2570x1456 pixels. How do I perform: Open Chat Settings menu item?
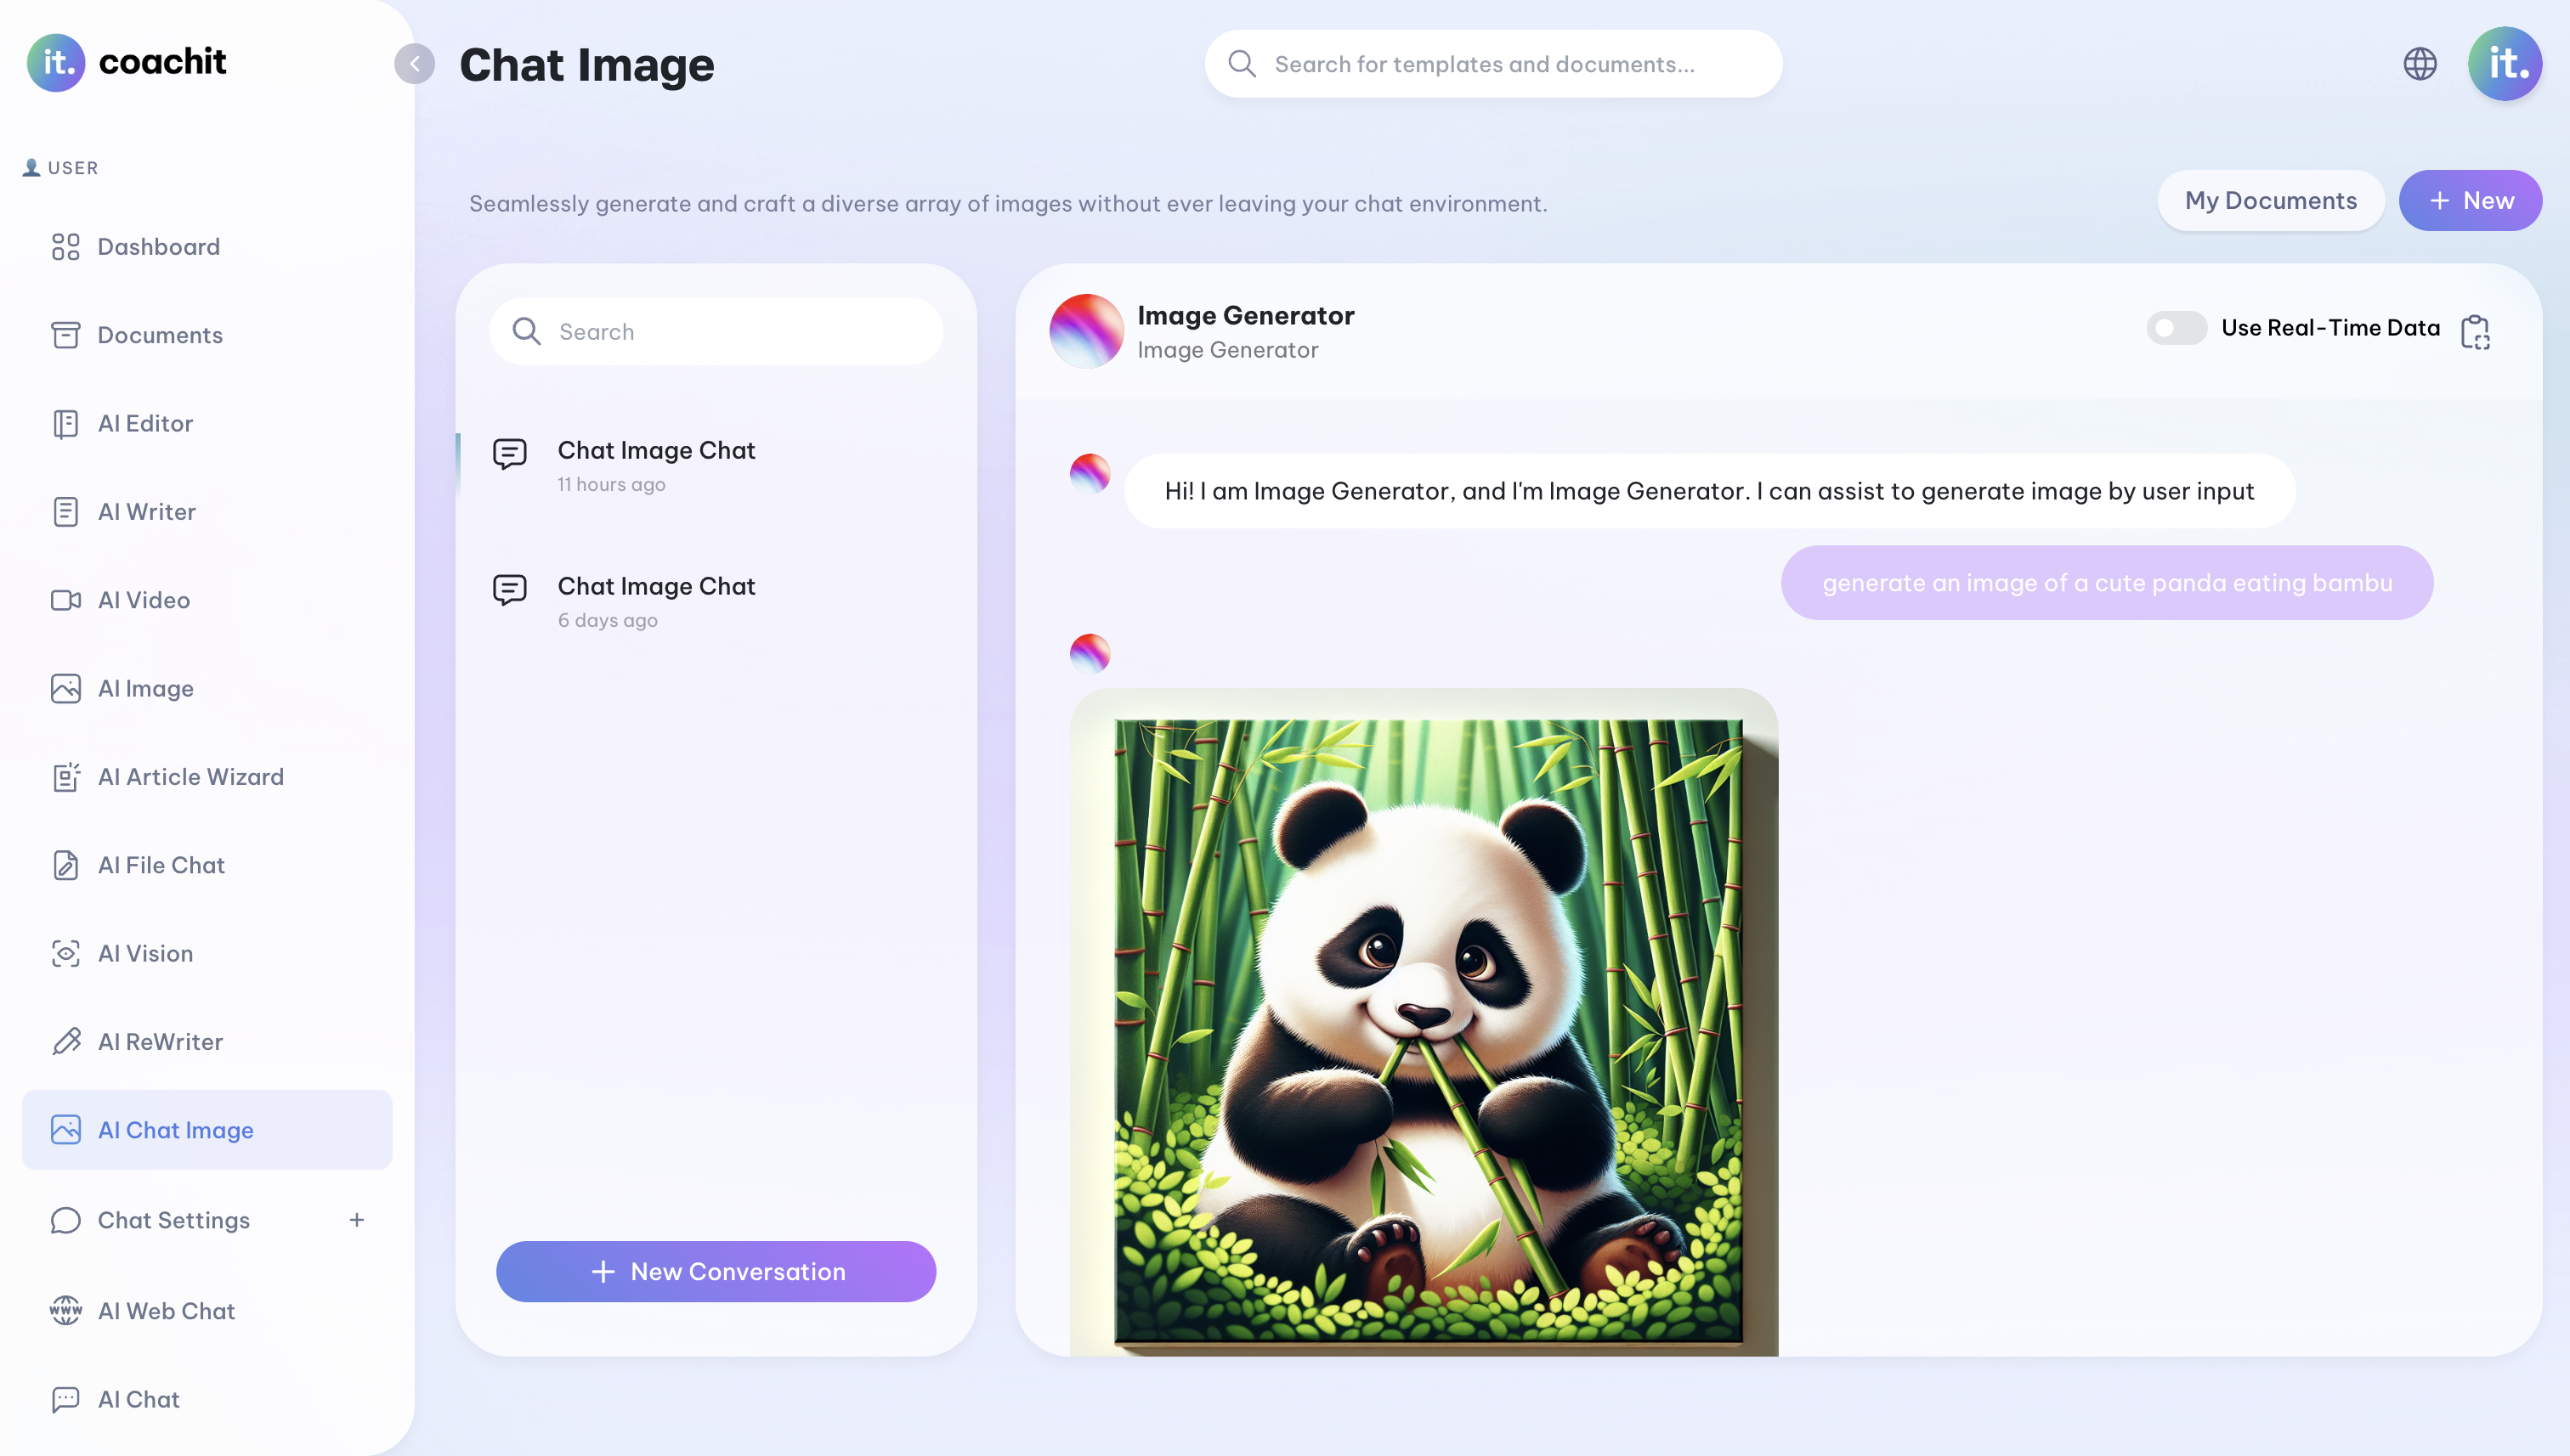173,1220
